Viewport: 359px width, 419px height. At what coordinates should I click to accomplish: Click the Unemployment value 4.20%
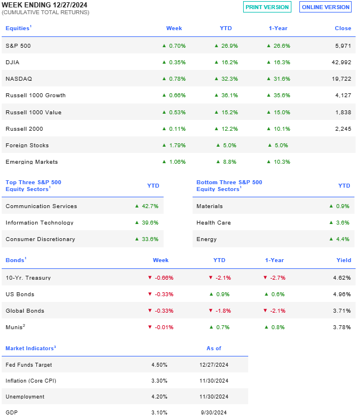coord(160,397)
